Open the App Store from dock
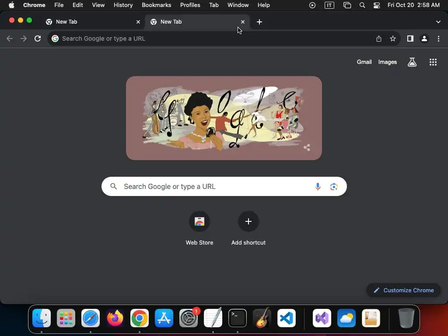The height and width of the screenshot is (336, 448). click(164, 318)
